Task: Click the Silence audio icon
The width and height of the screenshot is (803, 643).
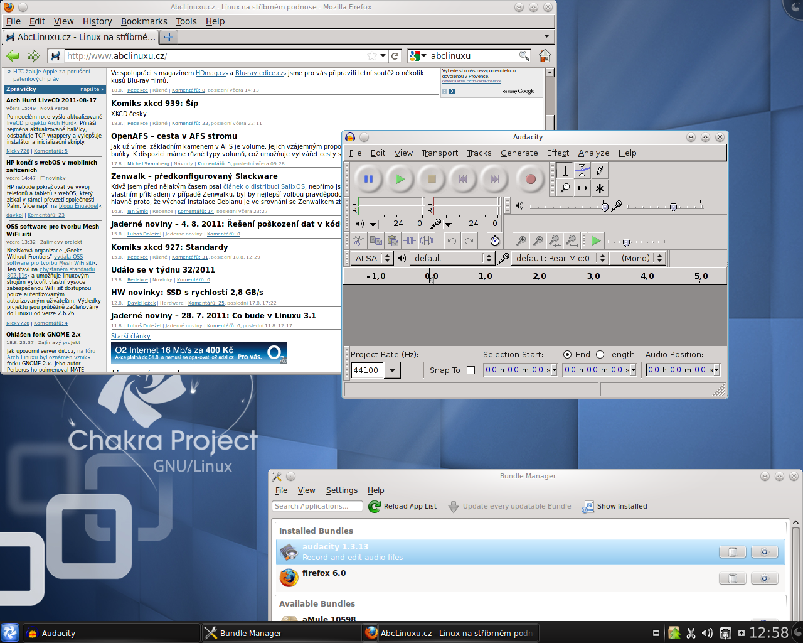Action: tap(427, 240)
